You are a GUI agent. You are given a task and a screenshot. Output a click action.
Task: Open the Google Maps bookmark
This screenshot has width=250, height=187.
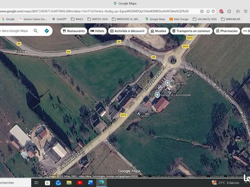(155, 19)
